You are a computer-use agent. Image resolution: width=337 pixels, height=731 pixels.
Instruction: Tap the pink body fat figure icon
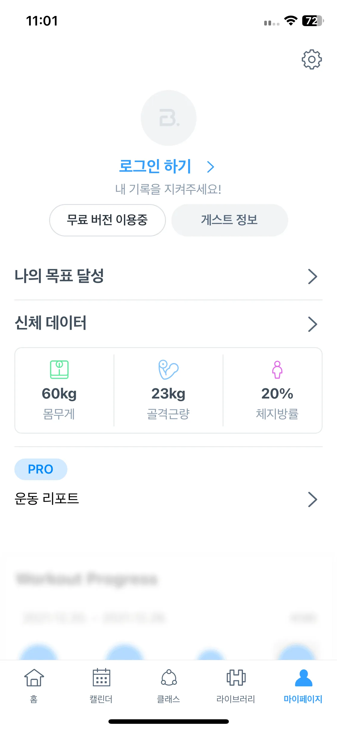tap(277, 369)
